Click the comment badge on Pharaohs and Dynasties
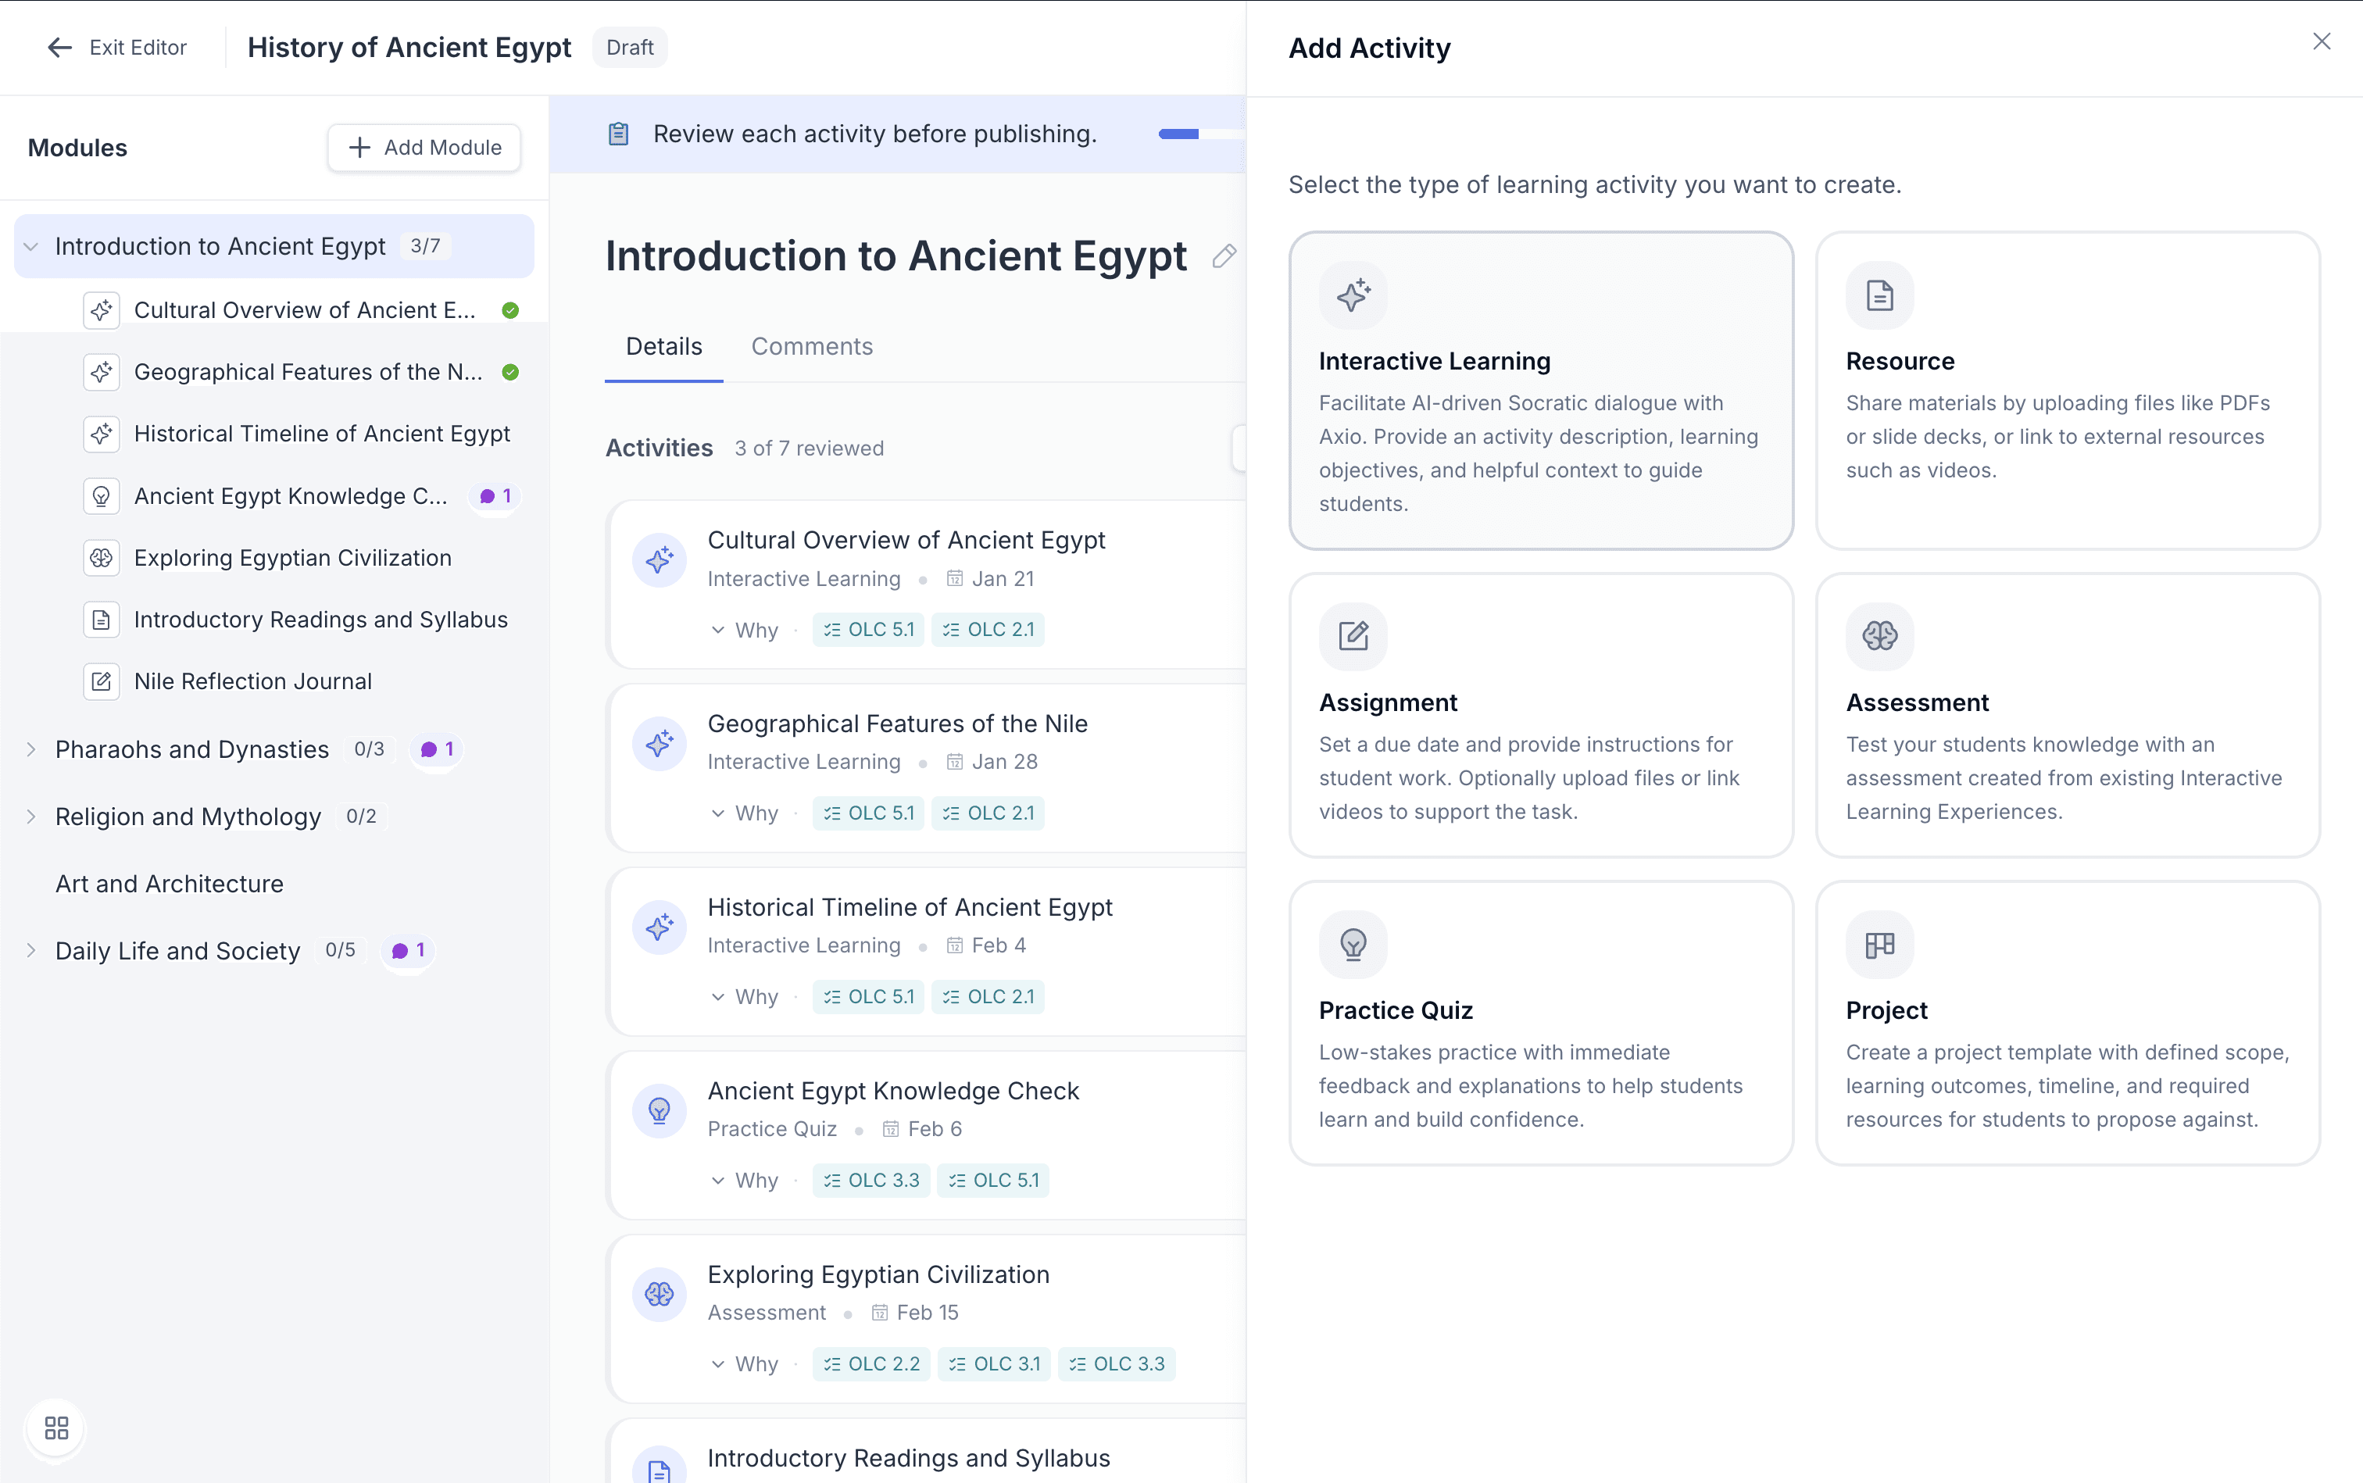This screenshot has width=2363, height=1483. (437, 749)
